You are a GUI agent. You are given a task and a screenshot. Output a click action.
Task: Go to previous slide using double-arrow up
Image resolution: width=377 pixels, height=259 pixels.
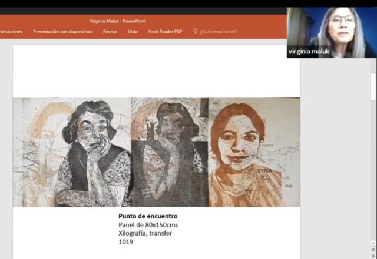coord(373,249)
